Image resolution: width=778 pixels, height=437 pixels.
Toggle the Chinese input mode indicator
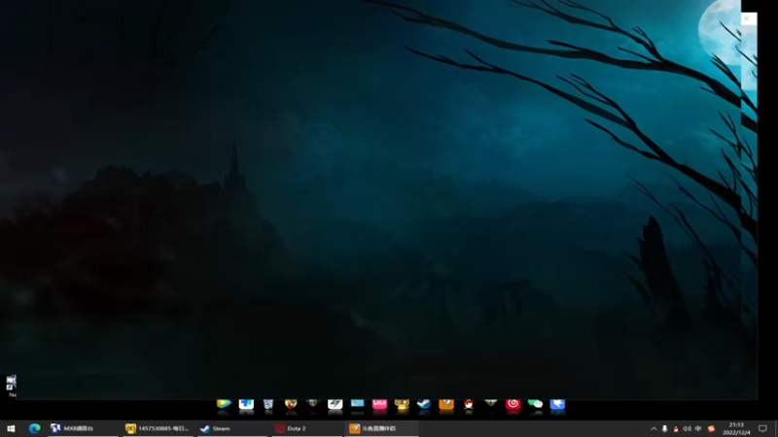[698, 428]
